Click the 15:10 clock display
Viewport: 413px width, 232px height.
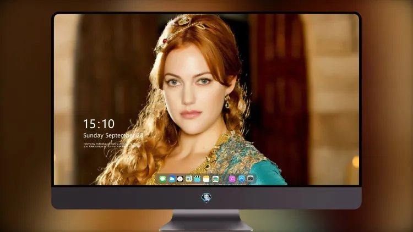tap(99, 124)
